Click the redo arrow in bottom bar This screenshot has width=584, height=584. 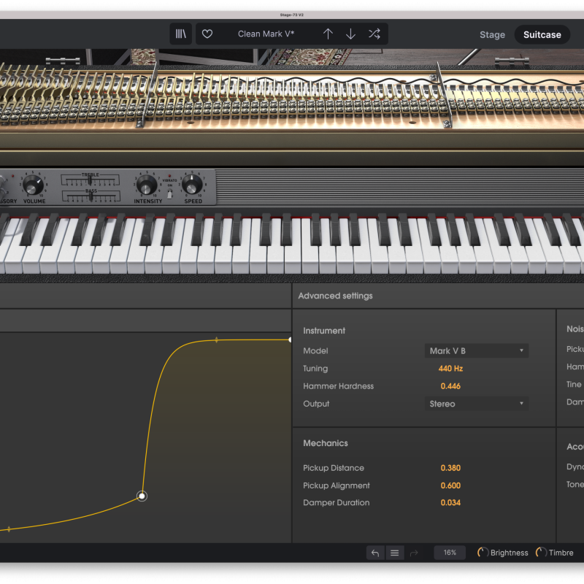coord(414,553)
